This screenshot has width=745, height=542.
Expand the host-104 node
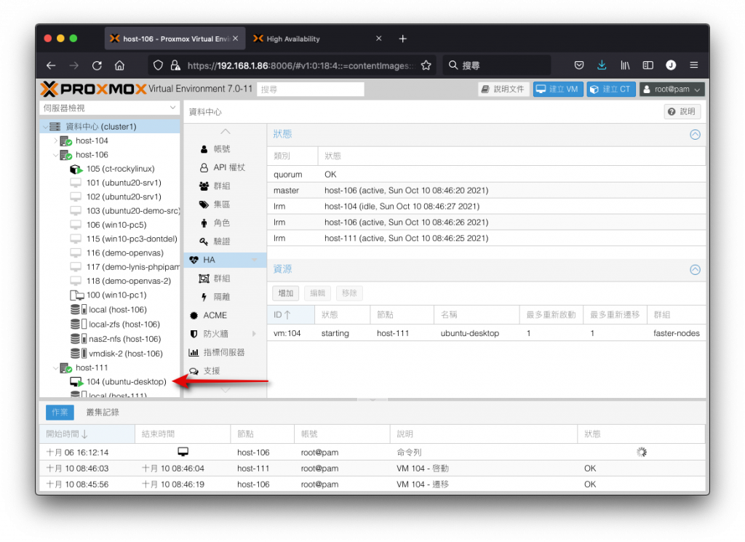(55, 140)
